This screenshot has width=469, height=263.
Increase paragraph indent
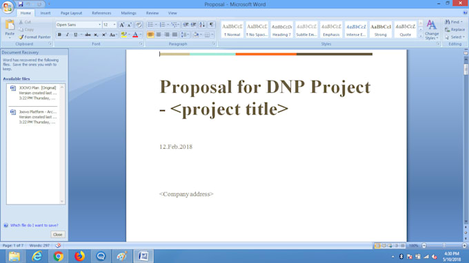point(194,25)
